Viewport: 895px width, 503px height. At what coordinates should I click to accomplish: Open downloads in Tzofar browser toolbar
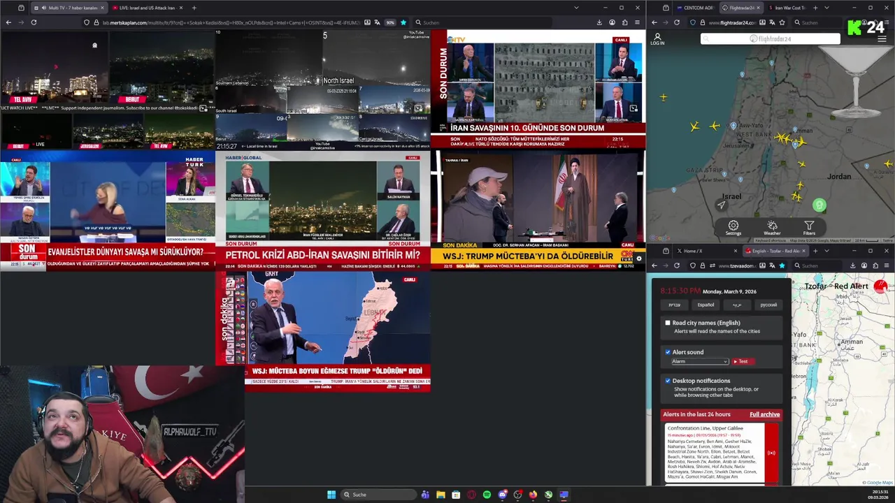852,265
